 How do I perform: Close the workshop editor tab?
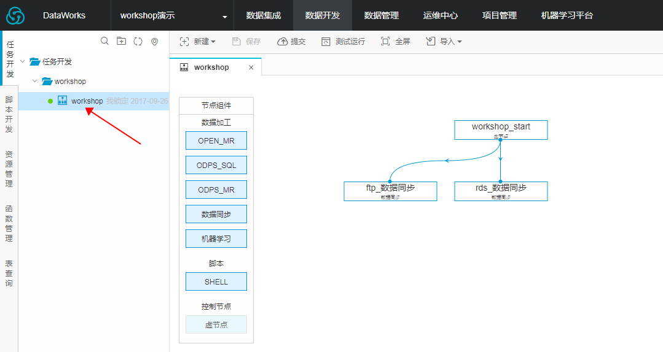pos(251,67)
